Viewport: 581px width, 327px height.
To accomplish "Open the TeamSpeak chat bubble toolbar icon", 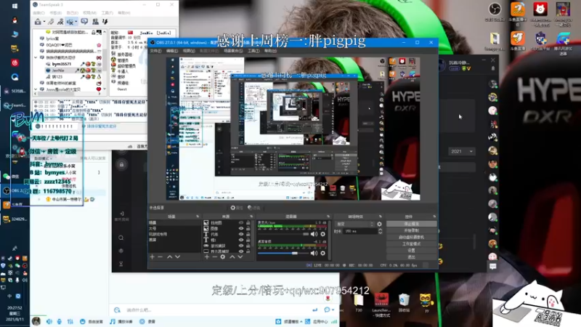I will [84, 22].
